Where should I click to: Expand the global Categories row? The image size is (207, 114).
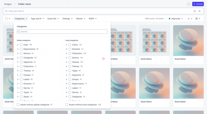(18, 58)
